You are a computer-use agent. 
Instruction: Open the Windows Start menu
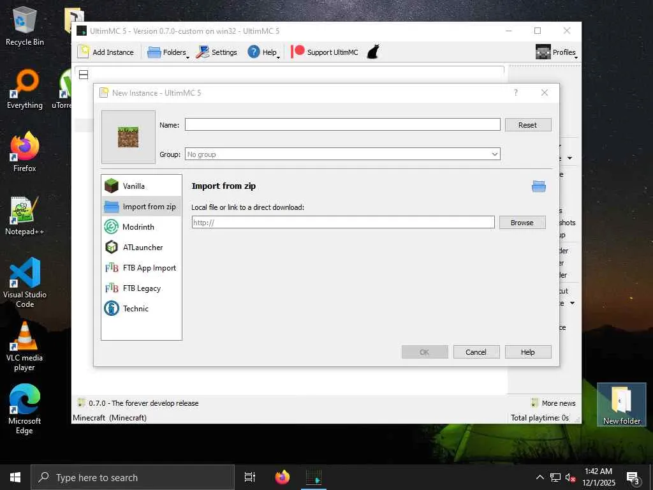(15, 477)
